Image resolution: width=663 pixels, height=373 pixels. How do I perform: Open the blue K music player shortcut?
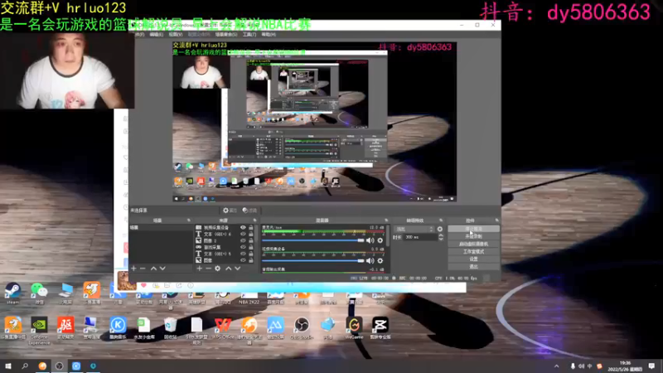coord(118,328)
